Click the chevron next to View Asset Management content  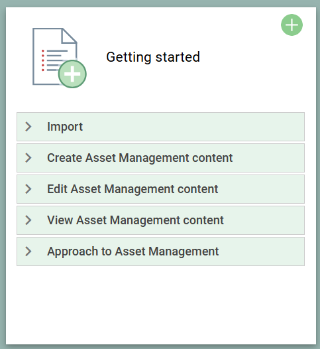pos(28,220)
